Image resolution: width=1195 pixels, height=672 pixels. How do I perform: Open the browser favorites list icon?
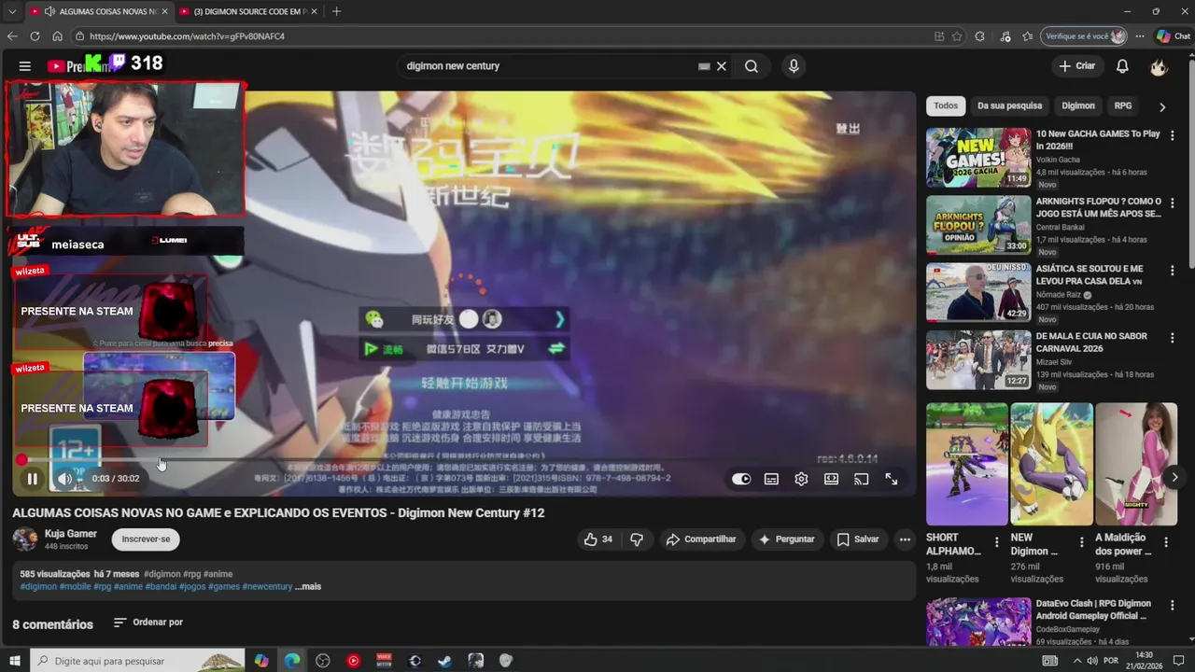pyautogui.click(x=1028, y=36)
